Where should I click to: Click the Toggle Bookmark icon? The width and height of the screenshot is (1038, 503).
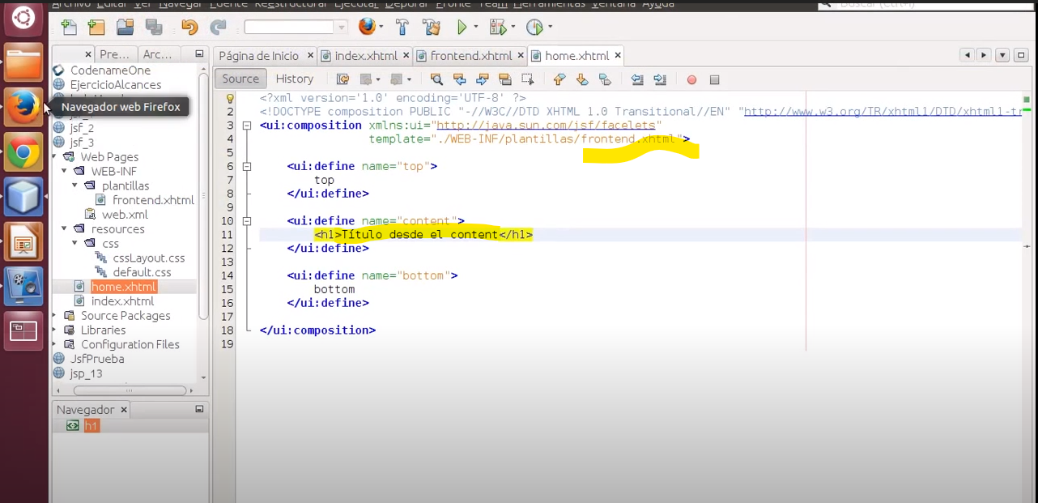point(605,79)
